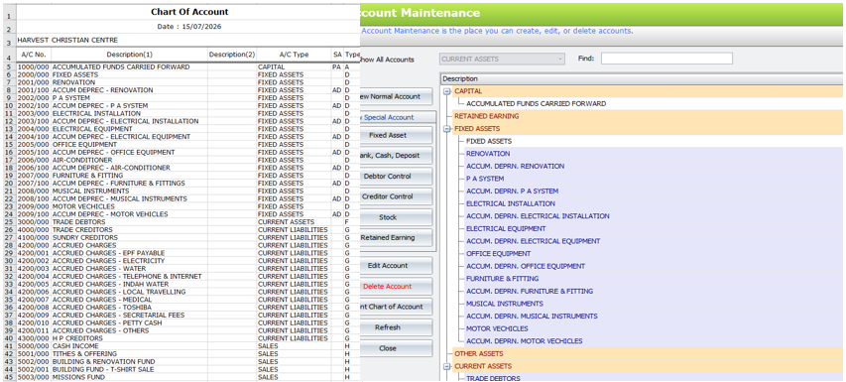Collapse the FIXED ASSETS group tree node
Viewport: 846px width, 382px height.
446,129
